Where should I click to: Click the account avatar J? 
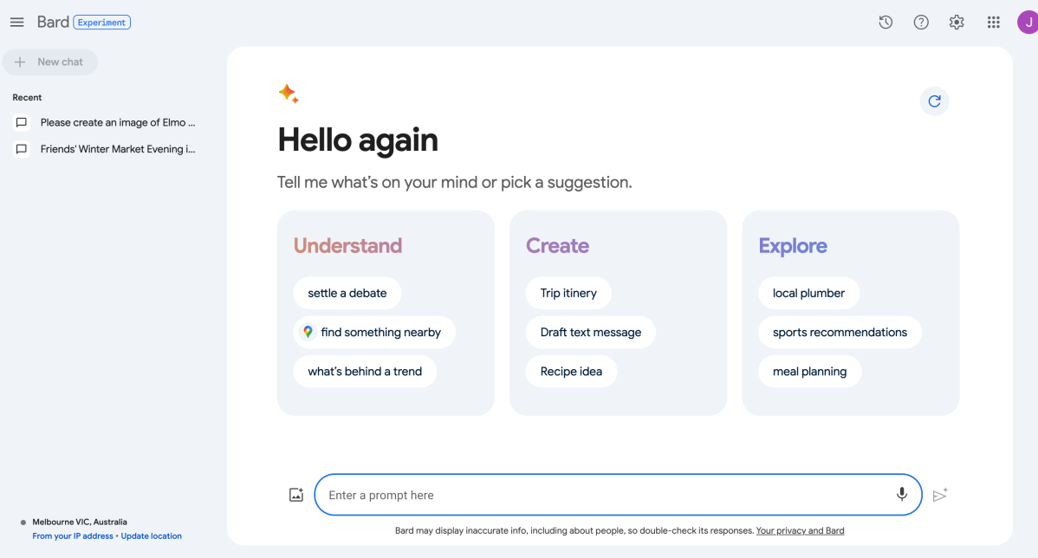tap(1028, 23)
